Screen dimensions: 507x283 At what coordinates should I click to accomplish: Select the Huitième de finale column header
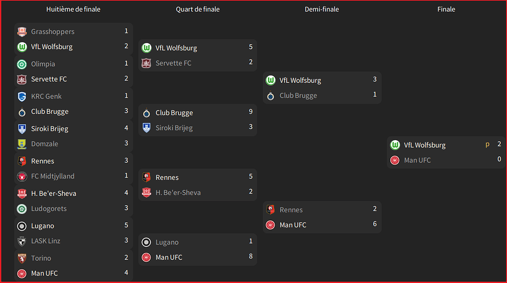[74, 9]
